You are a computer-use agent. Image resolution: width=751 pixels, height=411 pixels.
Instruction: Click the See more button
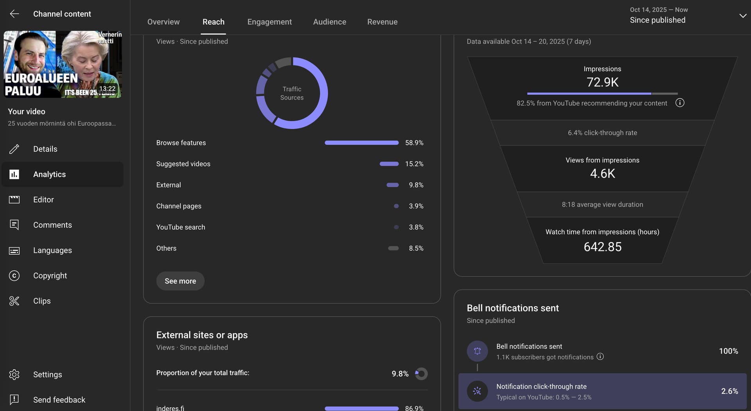click(x=180, y=281)
